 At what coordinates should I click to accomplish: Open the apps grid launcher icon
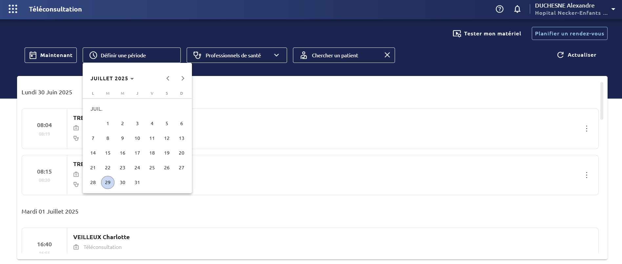click(13, 9)
